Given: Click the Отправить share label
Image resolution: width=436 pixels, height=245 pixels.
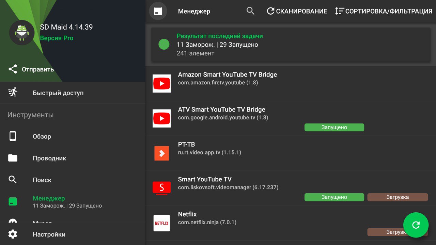Looking at the screenshot, I should tap(38, 69).
